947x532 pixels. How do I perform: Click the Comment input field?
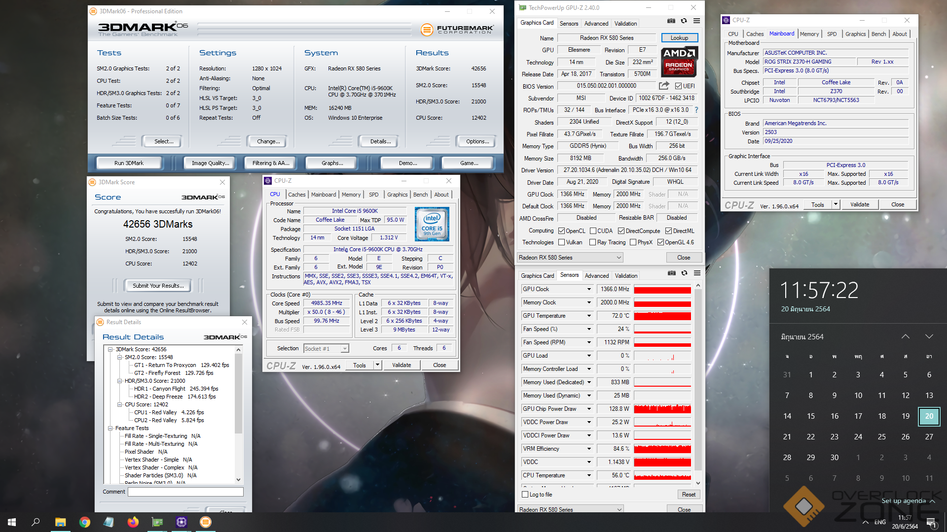coord(185,492)
